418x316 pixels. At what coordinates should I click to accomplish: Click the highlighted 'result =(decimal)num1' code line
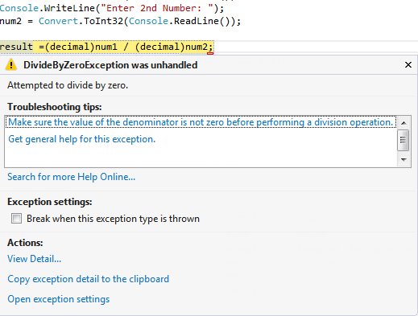tap(106, 47)
